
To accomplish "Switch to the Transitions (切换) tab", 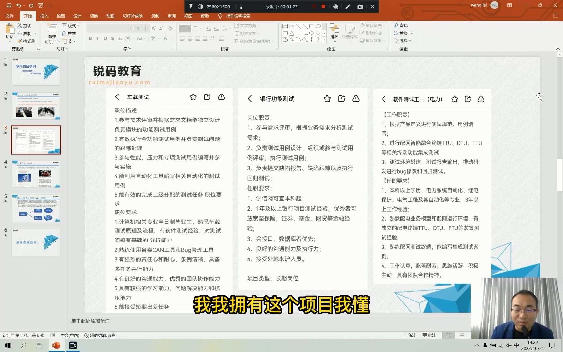I will [x=94, y=16].
